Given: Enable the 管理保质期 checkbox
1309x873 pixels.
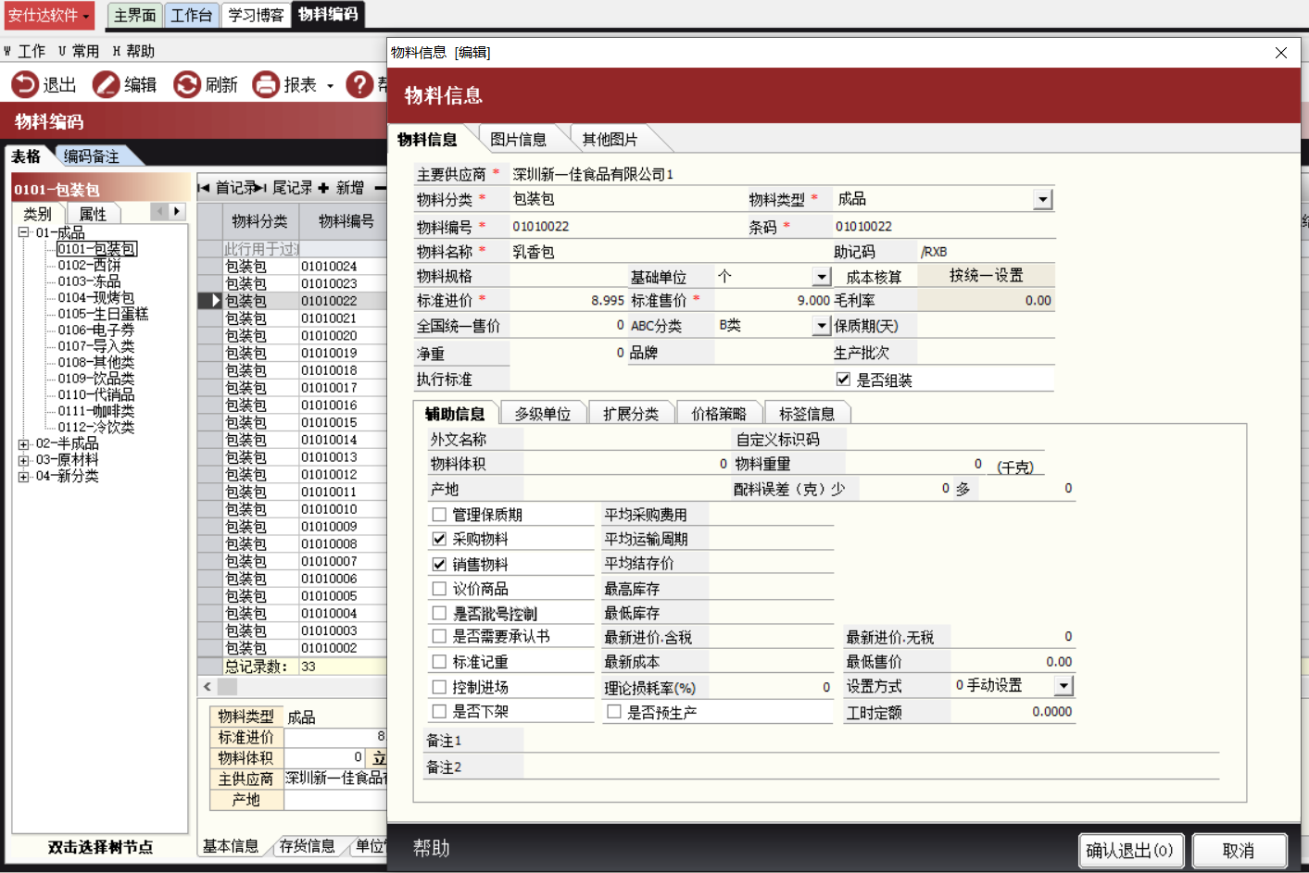Looking at the screenshot, I should [439, 515].
